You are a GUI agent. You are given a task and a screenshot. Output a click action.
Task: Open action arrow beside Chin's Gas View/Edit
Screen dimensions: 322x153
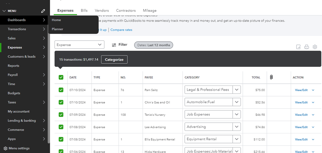coord(313,103)
